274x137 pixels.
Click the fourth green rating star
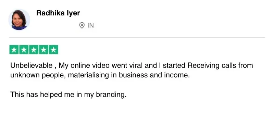point(43,50)
